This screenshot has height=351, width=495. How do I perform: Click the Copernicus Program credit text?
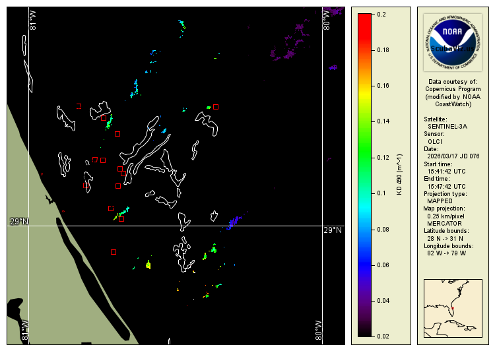click(453, 89)
